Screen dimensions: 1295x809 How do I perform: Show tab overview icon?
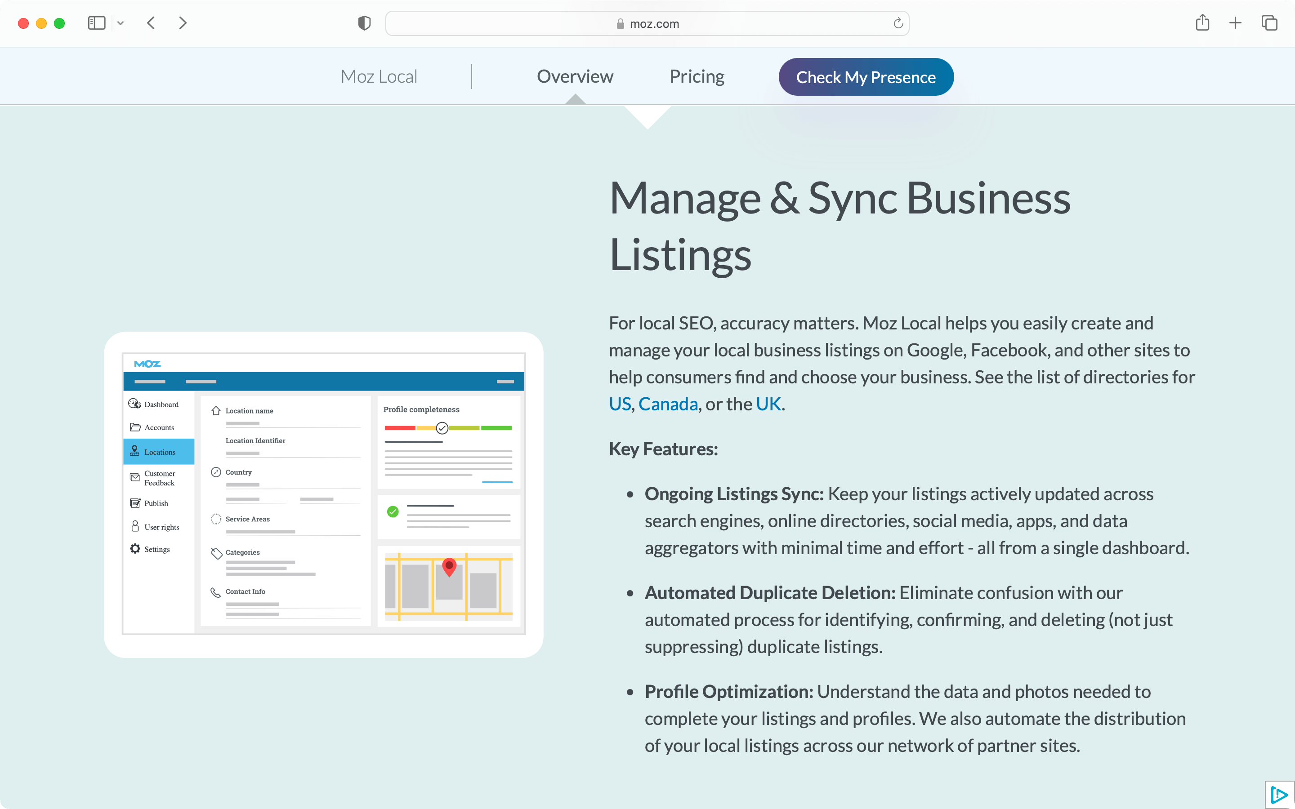pyautogui.click(x=1269, y=23)
